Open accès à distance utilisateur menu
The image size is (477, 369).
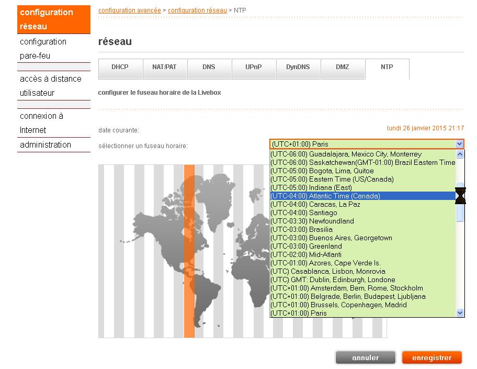click(50, 86)
